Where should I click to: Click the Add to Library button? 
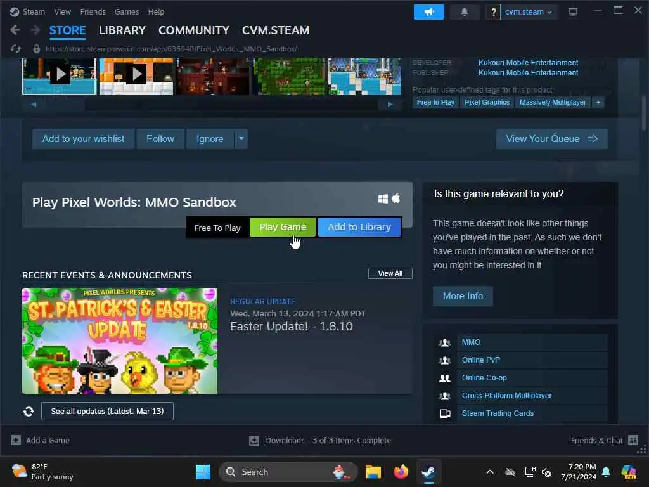tap(359, 227)
